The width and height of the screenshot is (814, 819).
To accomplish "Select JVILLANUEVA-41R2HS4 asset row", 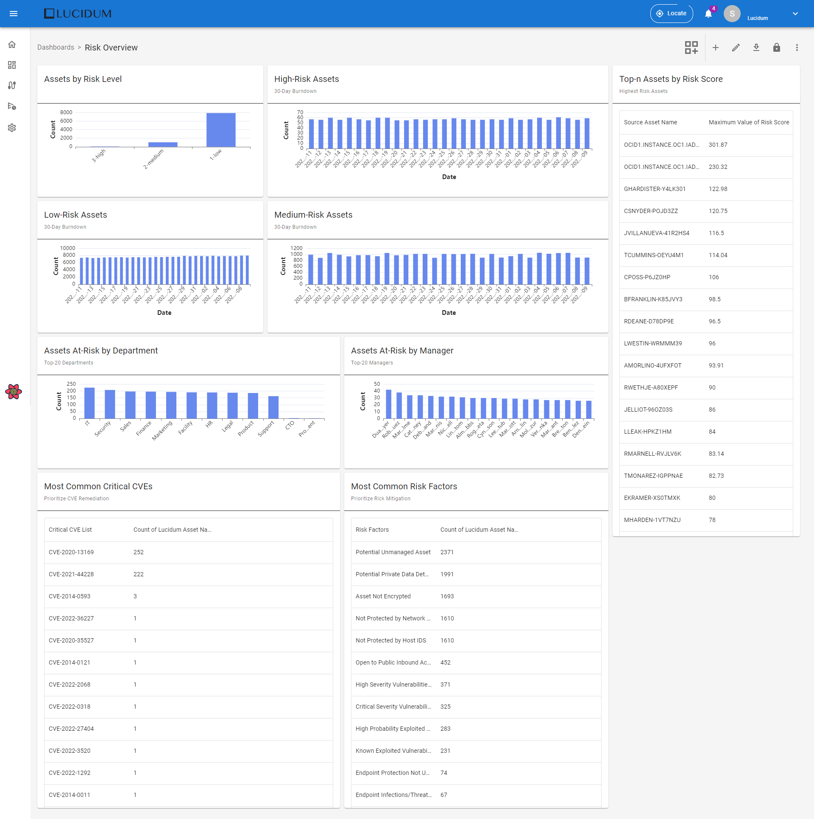I will pyautogui.click(x=706, y=233).
